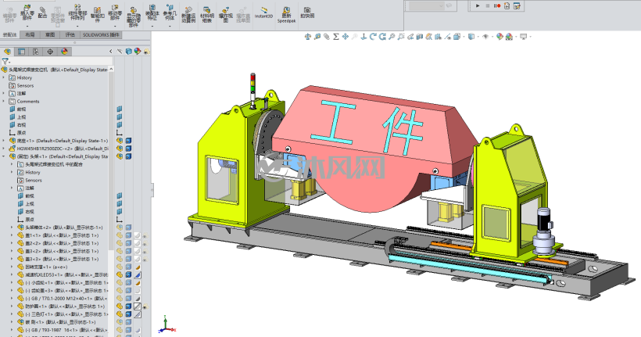This screenshot has height=337, width=641.
Task: Toggle appearance column icon in display pane header
Action: (x=138, y=52)
